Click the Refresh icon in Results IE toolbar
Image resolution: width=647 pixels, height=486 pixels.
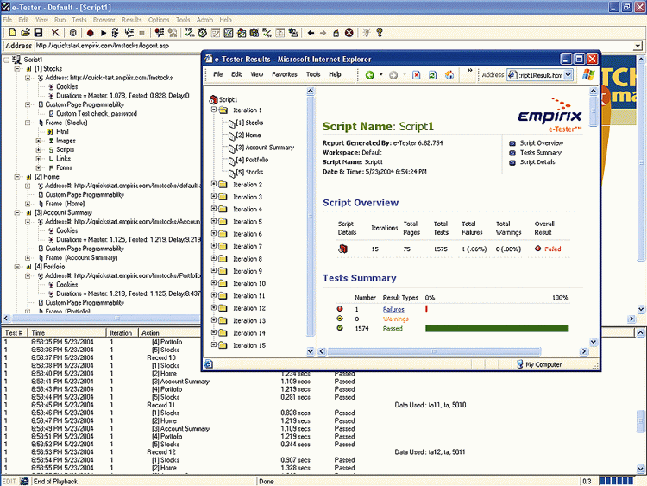pyautogui.click(x=432, y=75)
